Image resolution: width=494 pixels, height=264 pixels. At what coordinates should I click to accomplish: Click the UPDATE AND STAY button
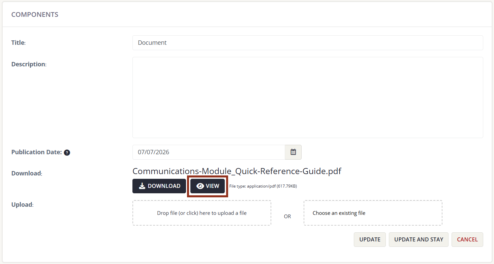tap(419, 239)
